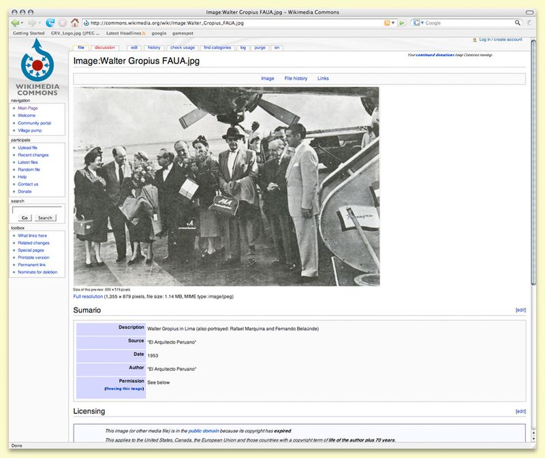
Task: Open the Full resolution image link
Action: (88, 297)
